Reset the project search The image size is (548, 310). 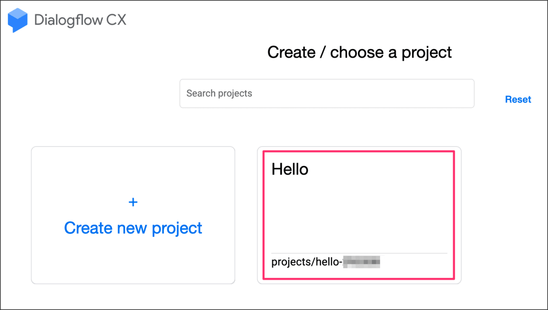pos(518,100)
